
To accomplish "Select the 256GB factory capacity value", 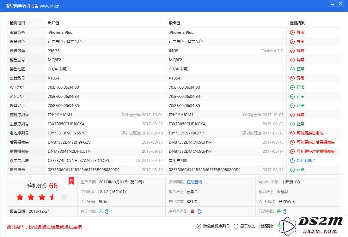I will [x=54, y=51].
